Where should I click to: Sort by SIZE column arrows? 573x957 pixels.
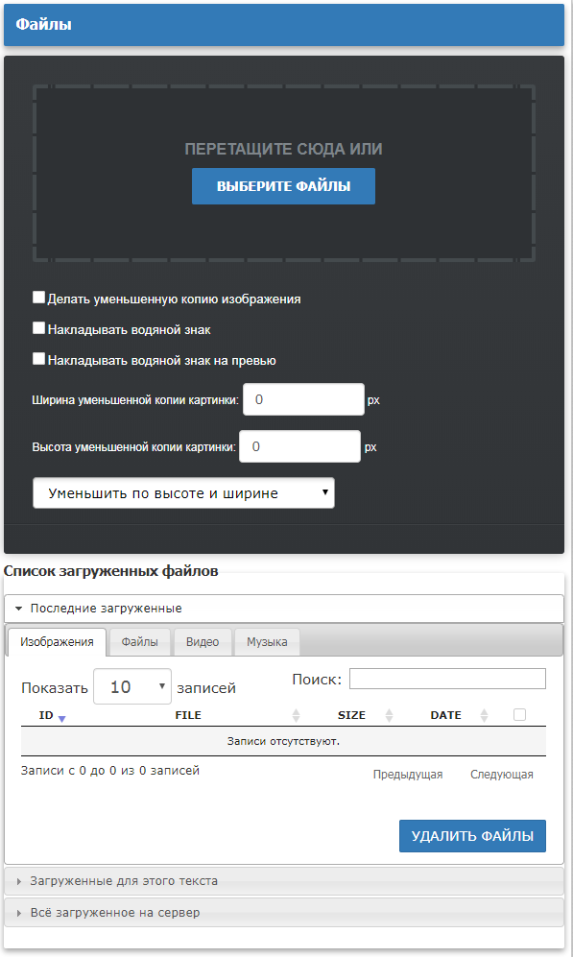(390, 715)
